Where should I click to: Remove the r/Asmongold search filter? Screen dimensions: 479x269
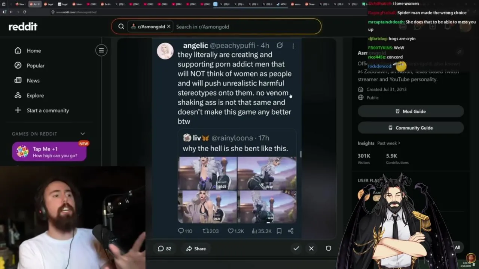pos(169,27)
